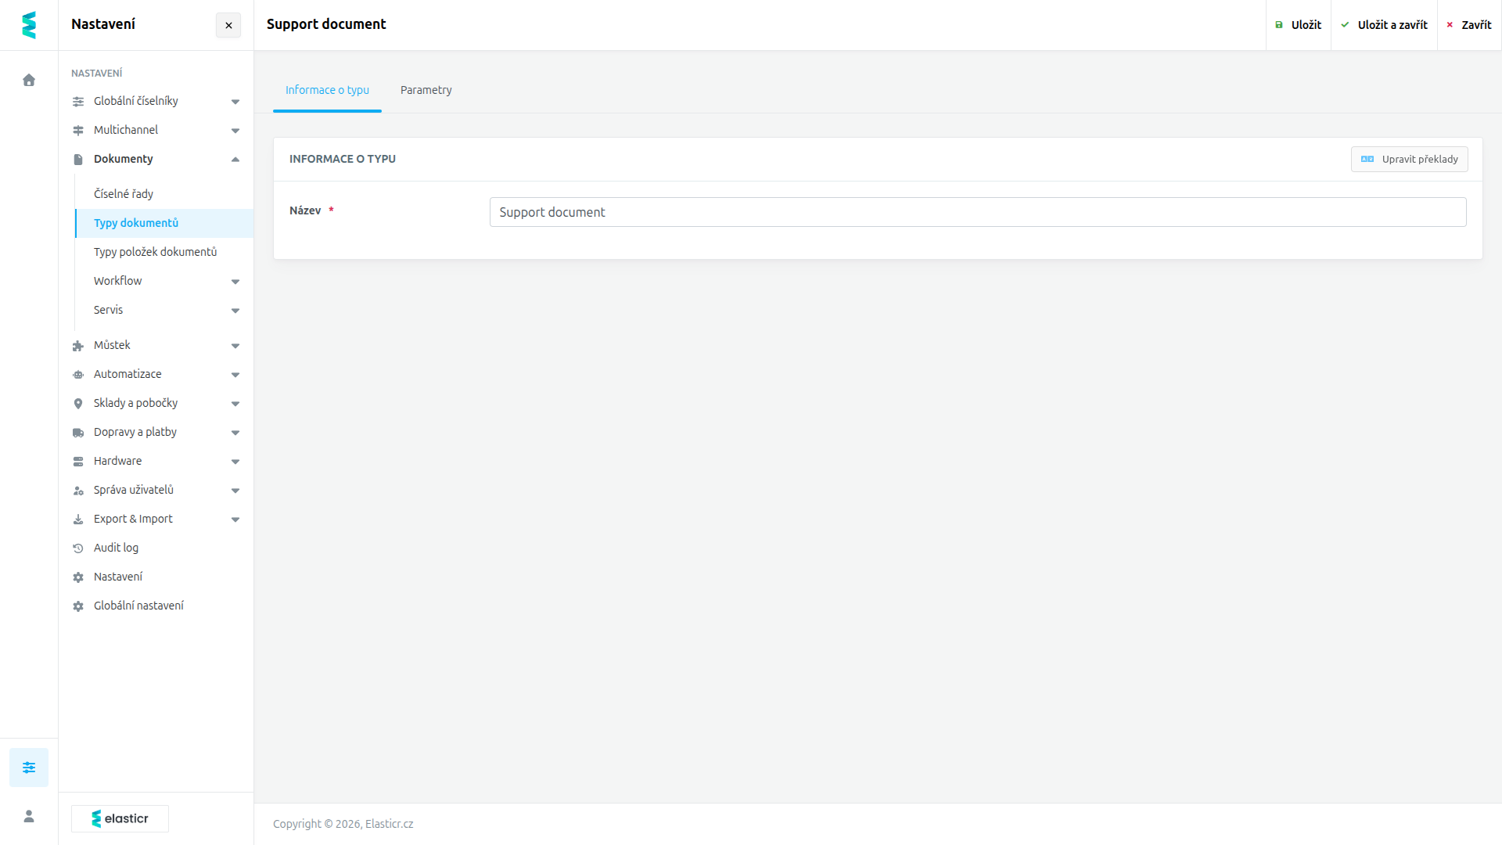1502x845 pixels.
Task: Expand the Servis submenu arrow
Action: coord(235,311)
